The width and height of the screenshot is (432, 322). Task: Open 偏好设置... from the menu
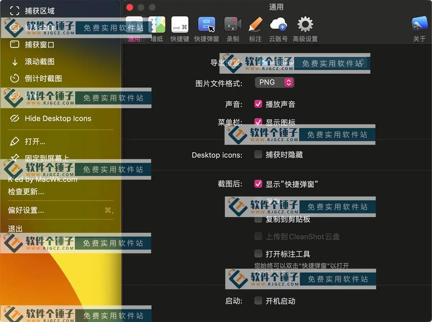pyautogui.click(x=60, y=210)
